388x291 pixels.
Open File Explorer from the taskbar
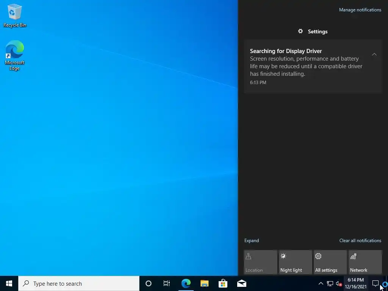click(x=204, y=283)
